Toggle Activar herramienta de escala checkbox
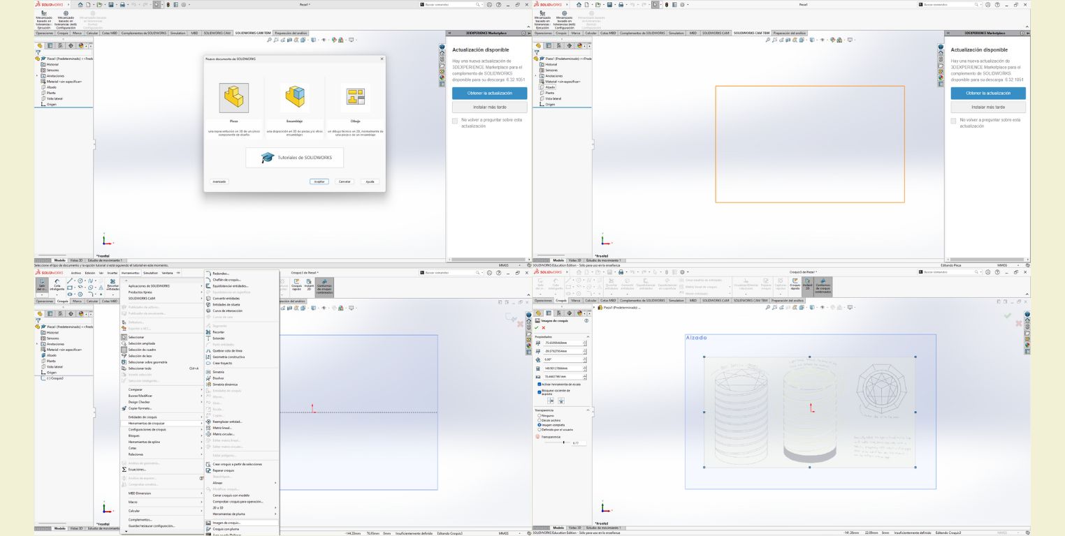1065x536 pixels. pyautogui.click(x=539, y=385)
